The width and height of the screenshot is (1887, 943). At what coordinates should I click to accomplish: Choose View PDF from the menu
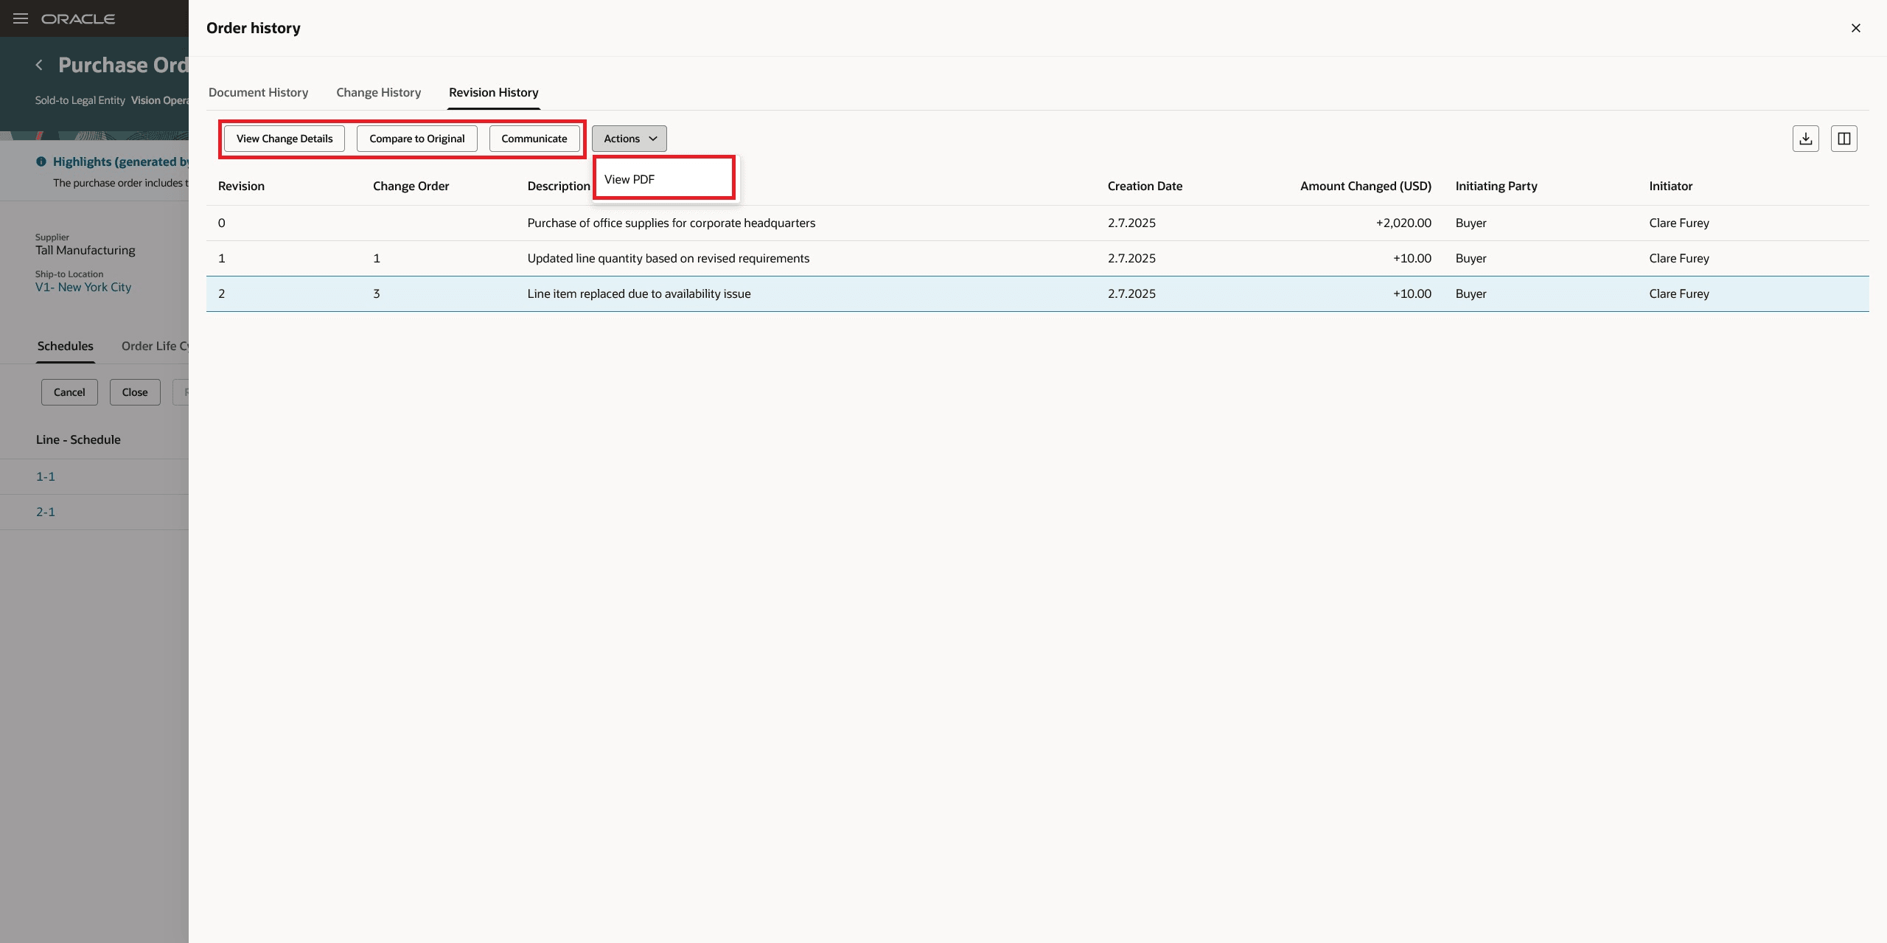629,179
